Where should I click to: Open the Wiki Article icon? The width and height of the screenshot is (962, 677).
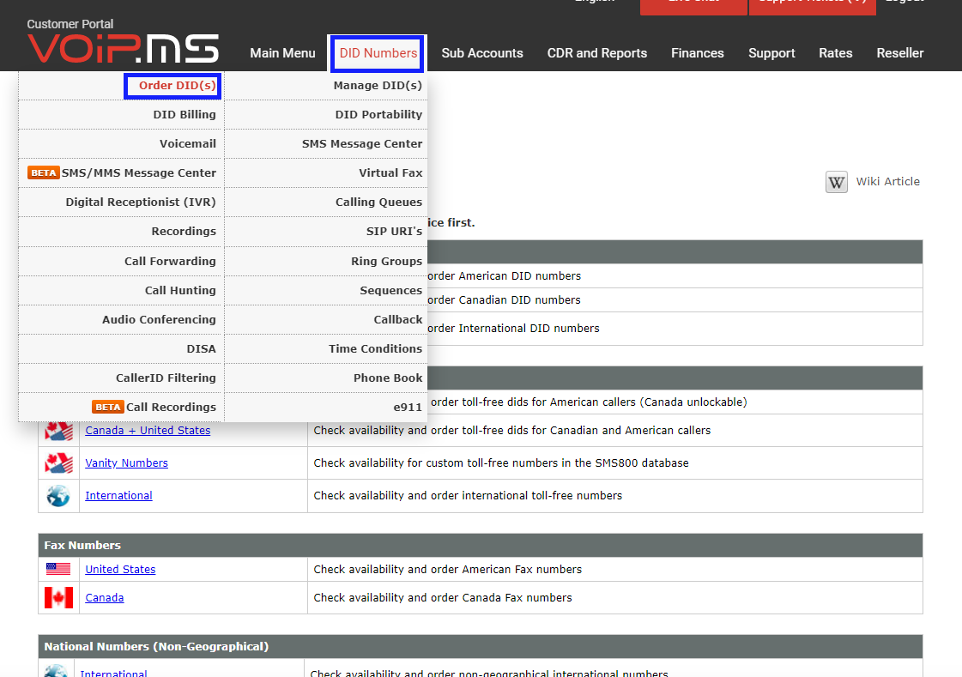(x=836, y=182)
